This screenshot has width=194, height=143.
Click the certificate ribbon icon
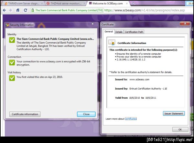tap(112, 42)
